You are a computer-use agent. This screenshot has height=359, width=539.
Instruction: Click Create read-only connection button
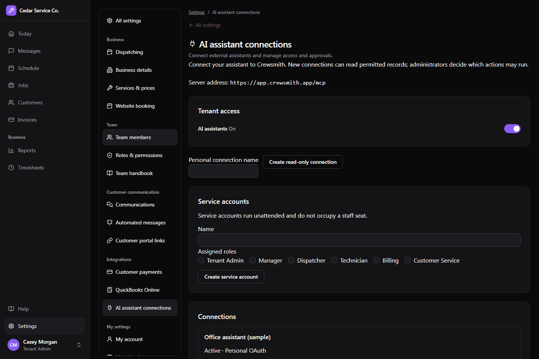[x=303, y=162]
